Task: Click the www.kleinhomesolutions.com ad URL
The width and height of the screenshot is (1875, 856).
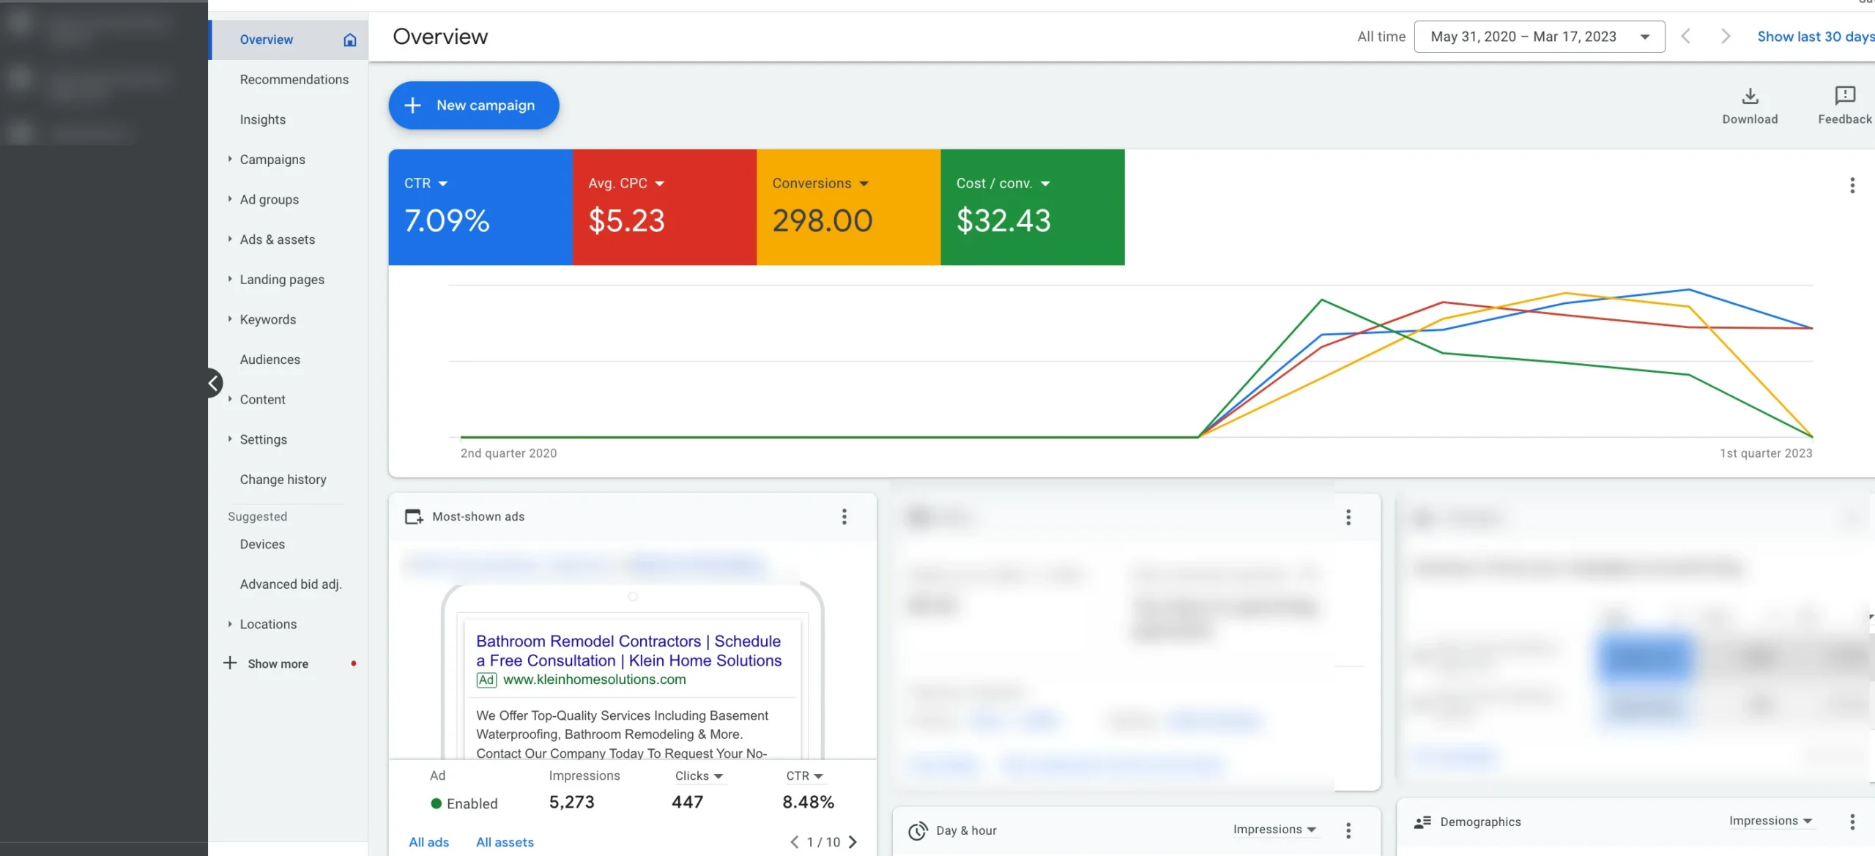Action: 594,680
